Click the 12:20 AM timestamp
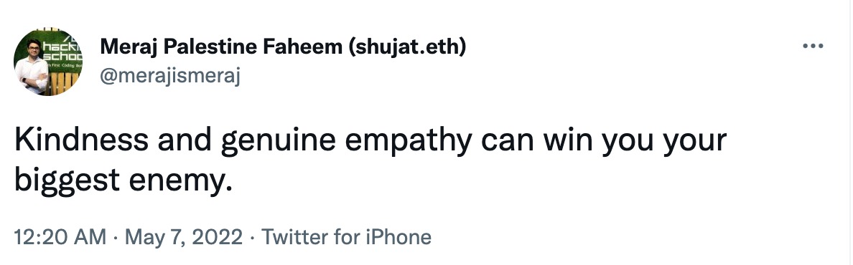Viewport: 853px width, 265px height. click(60, 237)
